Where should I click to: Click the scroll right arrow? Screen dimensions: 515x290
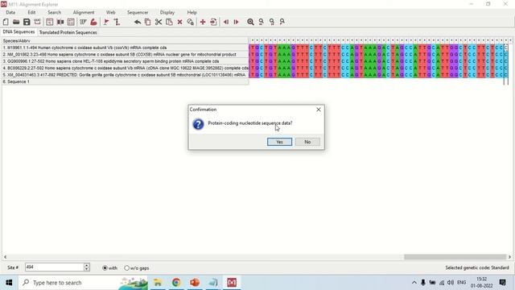[509, 257]
